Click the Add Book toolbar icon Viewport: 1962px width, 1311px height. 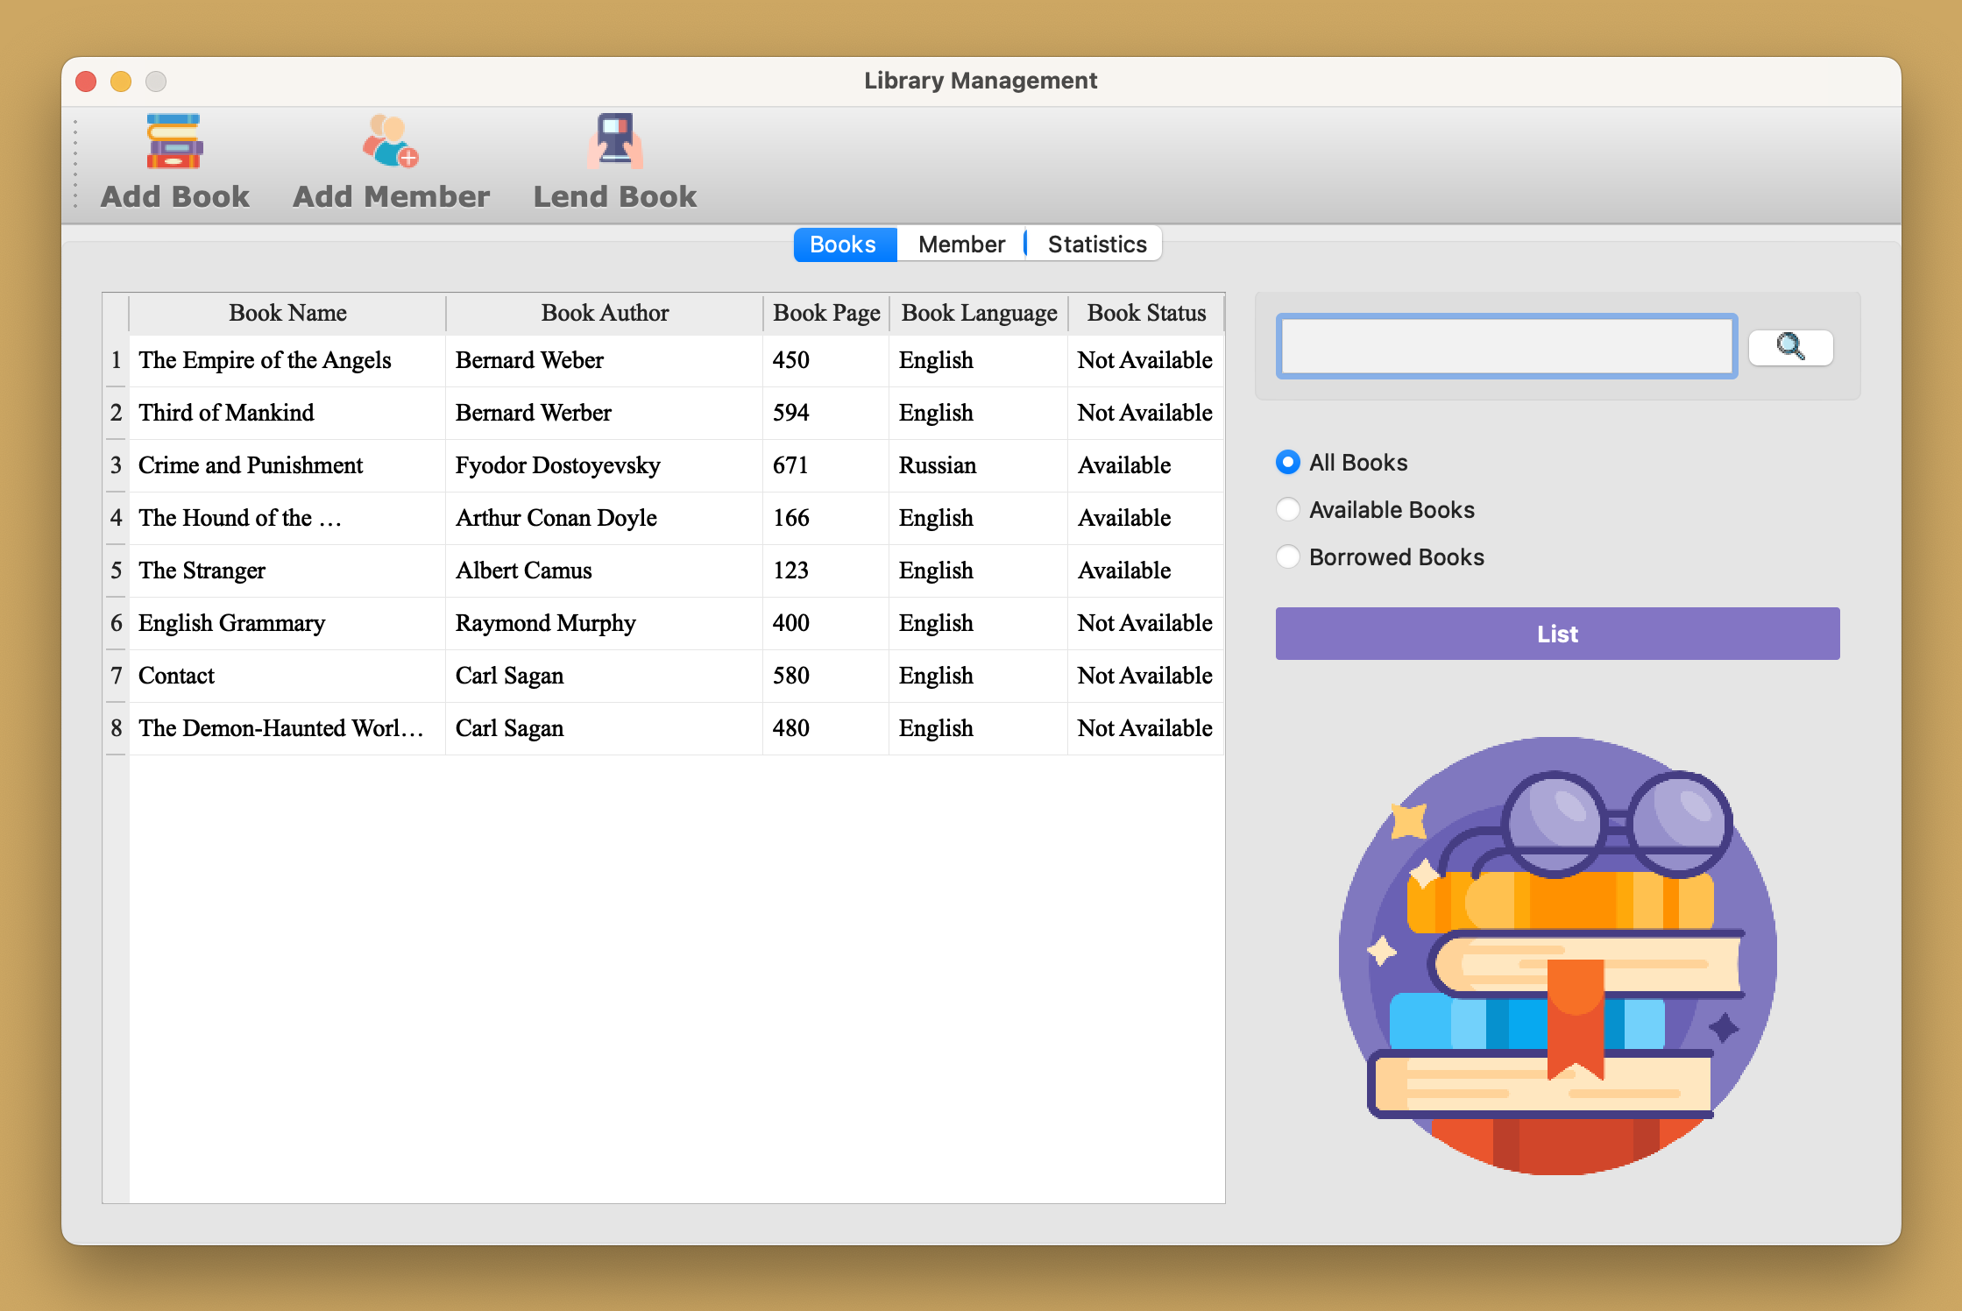[174, 159]
